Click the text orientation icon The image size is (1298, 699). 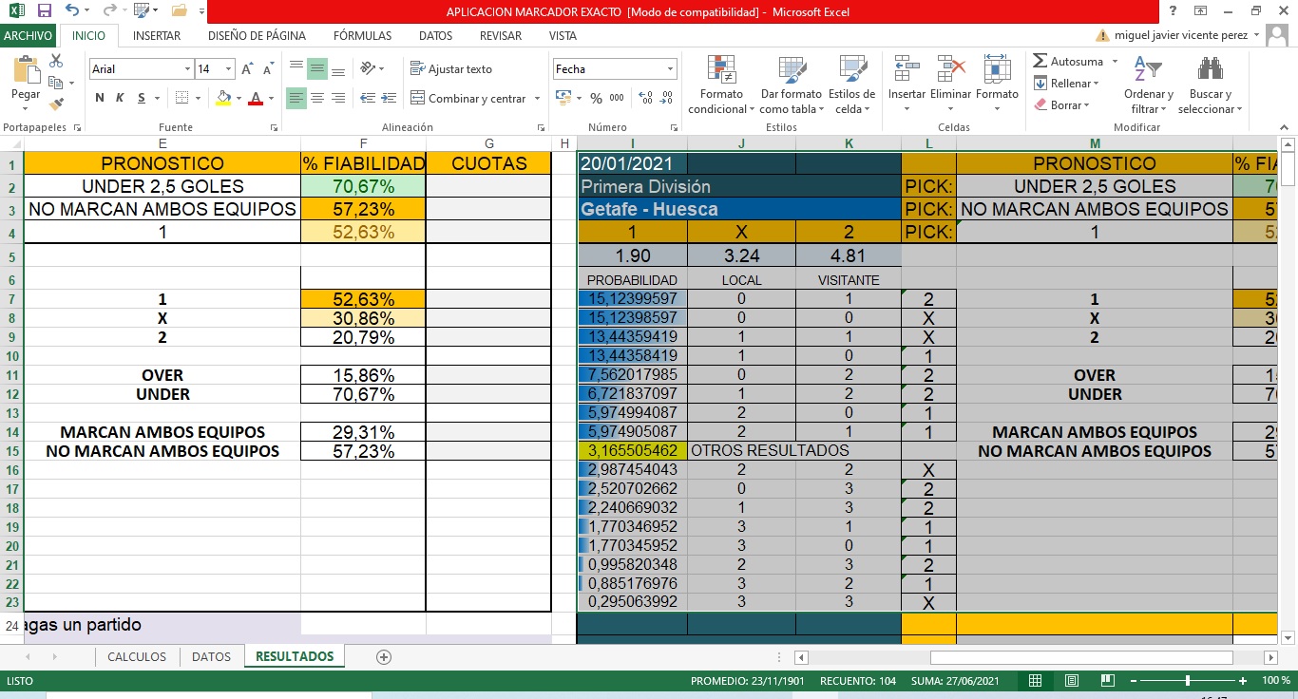click(367, 68)
